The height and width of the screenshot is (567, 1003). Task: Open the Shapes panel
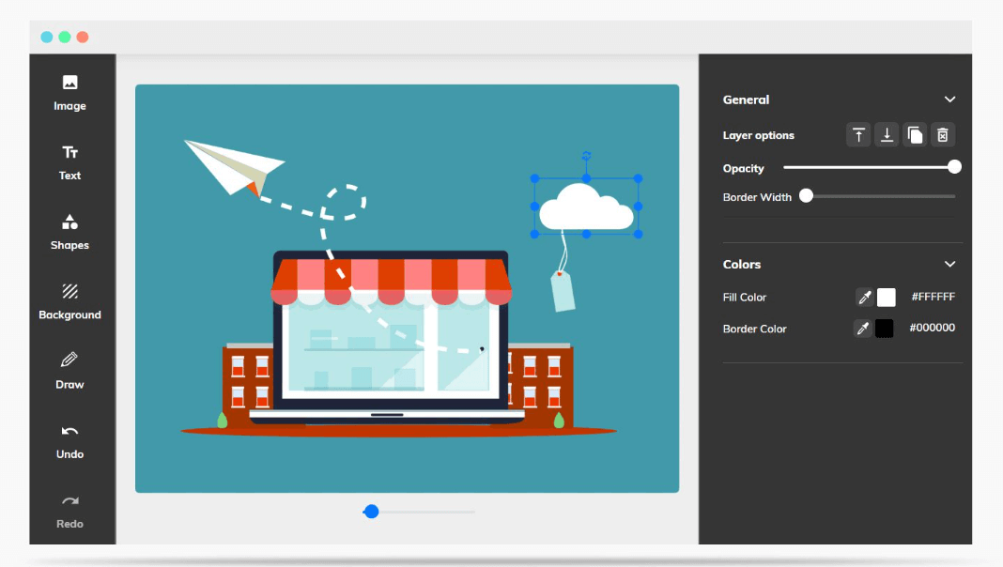pyautogui.click(x=69, y=232)
